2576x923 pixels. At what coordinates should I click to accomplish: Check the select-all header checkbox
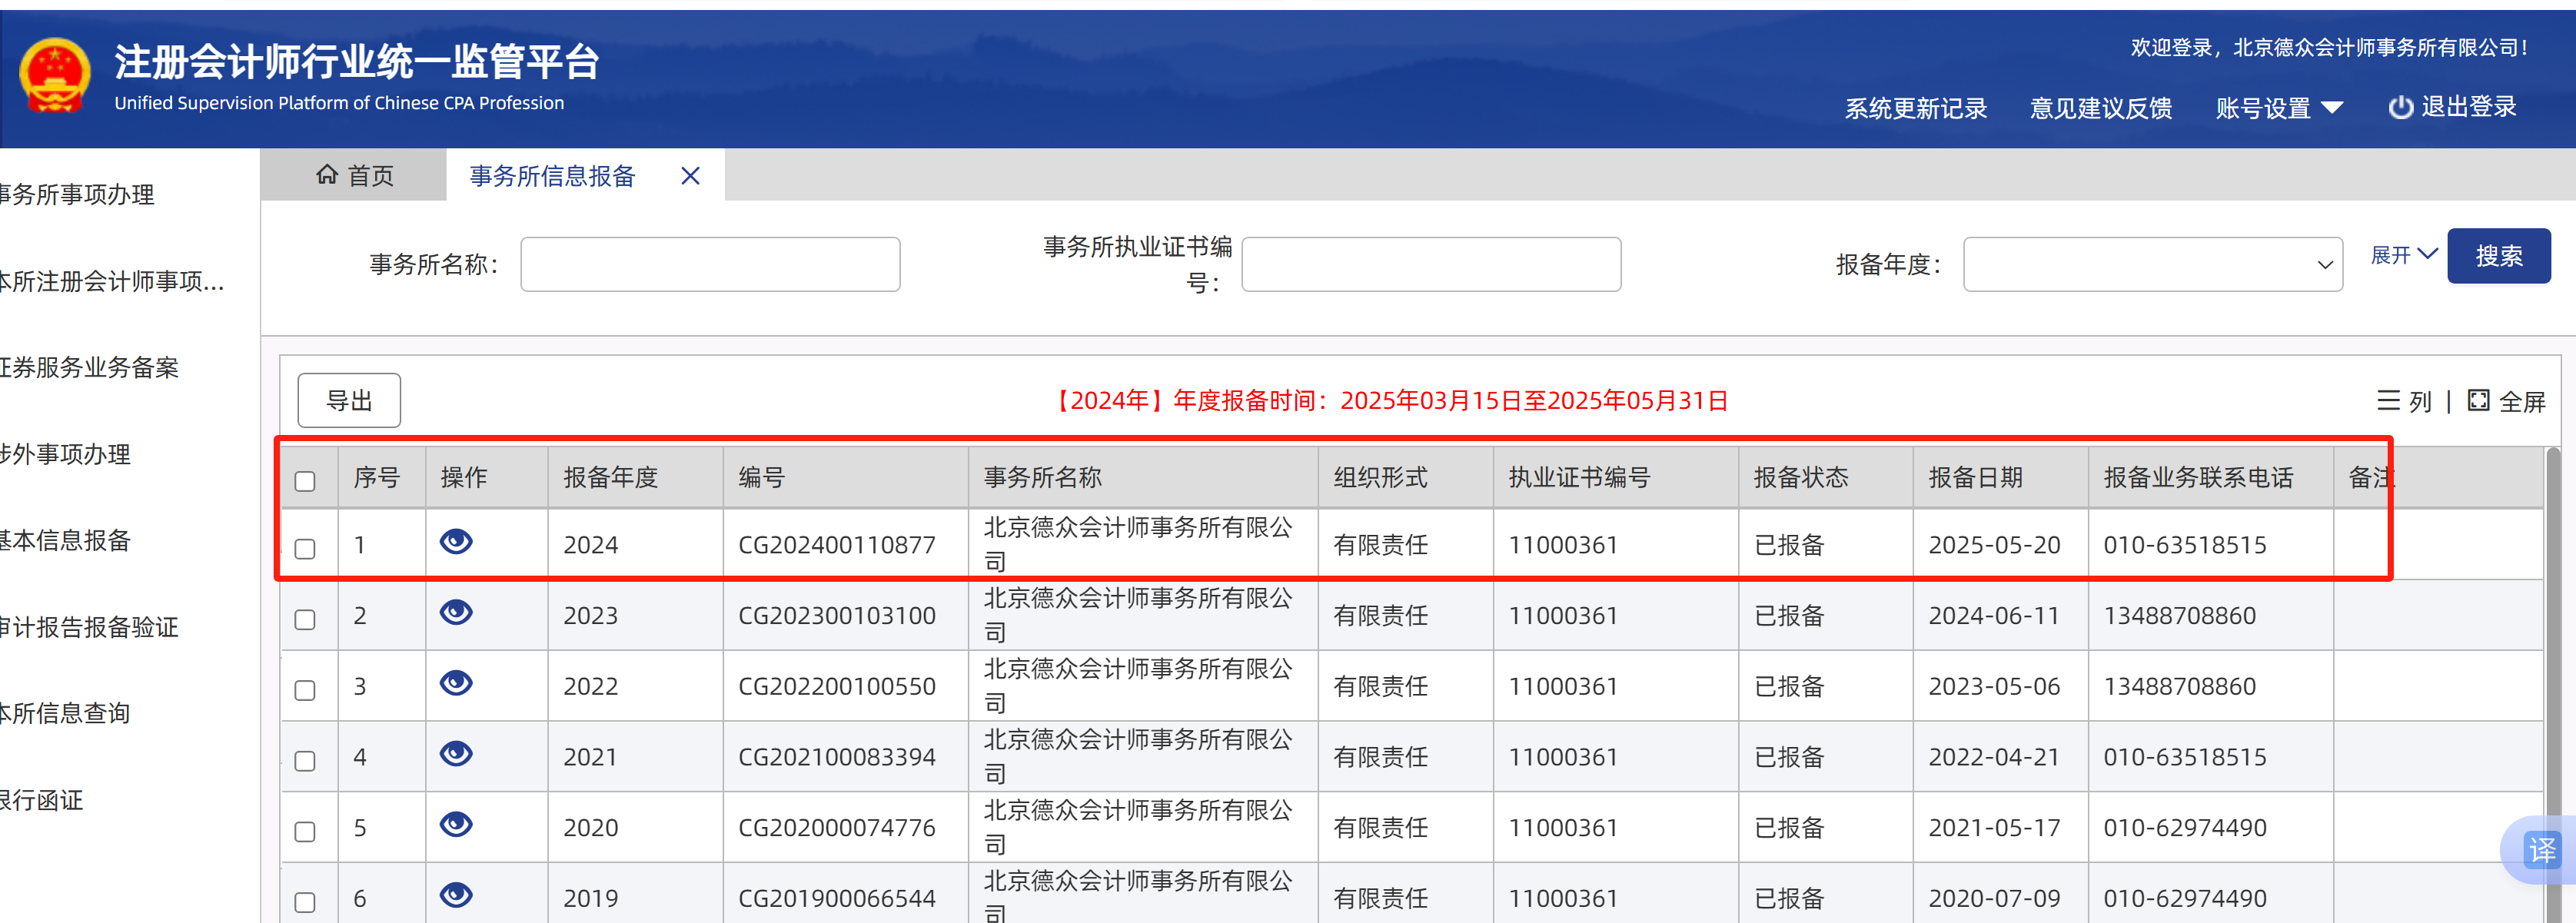305,481
